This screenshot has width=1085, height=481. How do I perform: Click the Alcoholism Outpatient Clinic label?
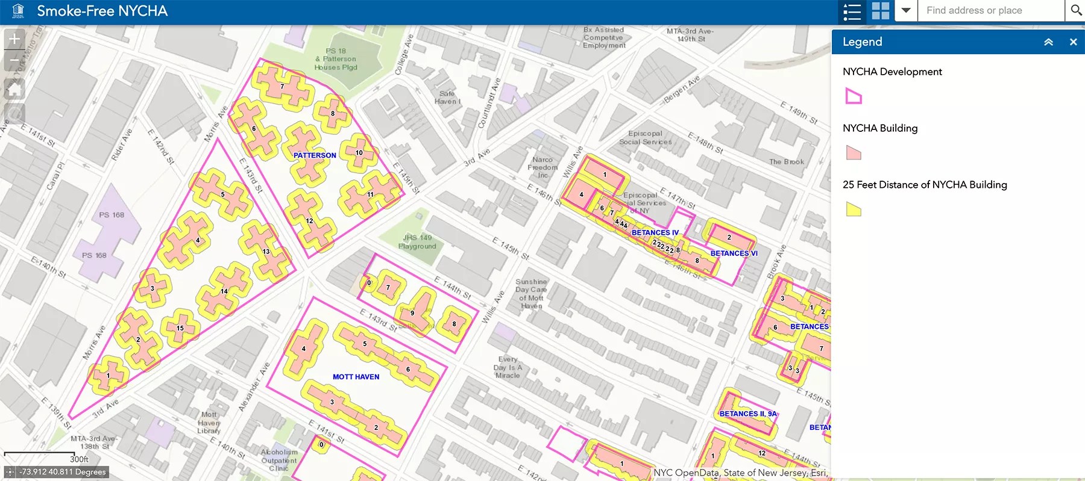pyautogui.click(x=278, y=460)
